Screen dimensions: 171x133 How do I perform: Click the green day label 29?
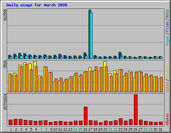pos(150,129)
